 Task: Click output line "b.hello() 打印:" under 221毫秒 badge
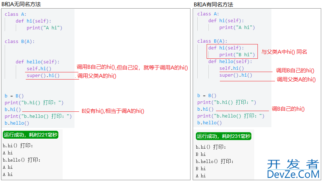pos(21,160)
